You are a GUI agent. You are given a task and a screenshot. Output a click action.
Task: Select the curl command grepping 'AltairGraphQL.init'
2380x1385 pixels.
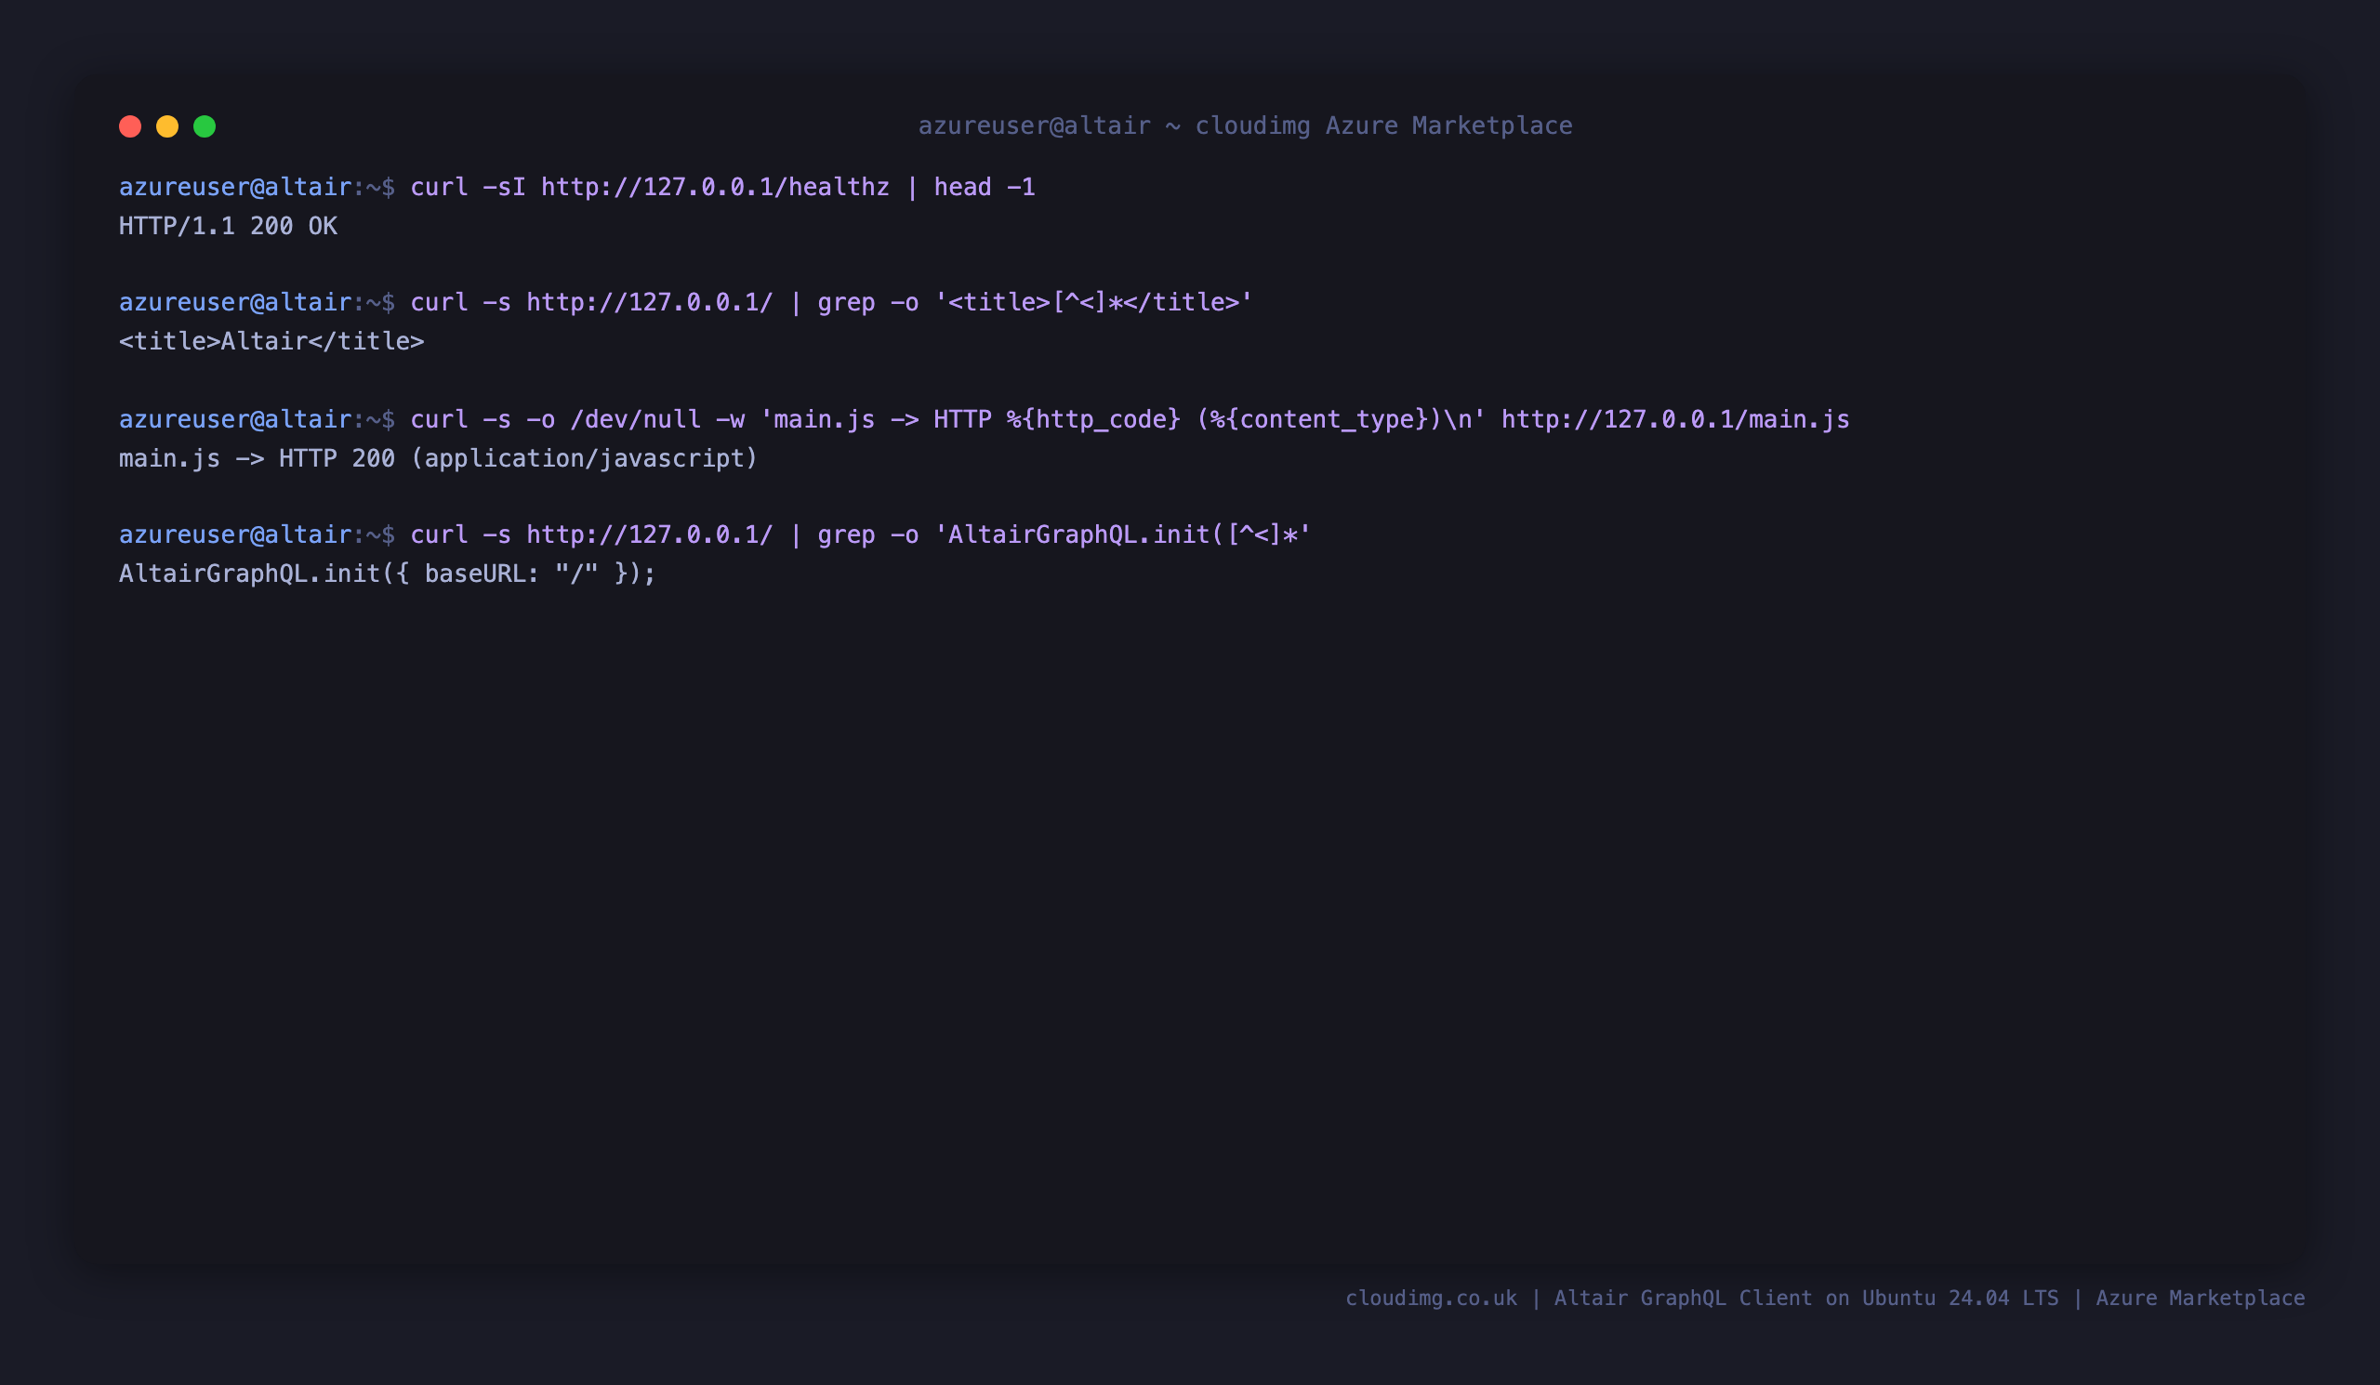click(860, 534)
